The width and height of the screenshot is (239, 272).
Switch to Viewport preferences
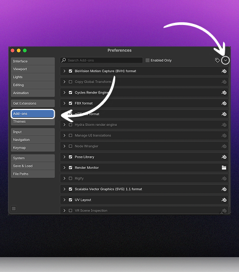[x=33, y=69]
